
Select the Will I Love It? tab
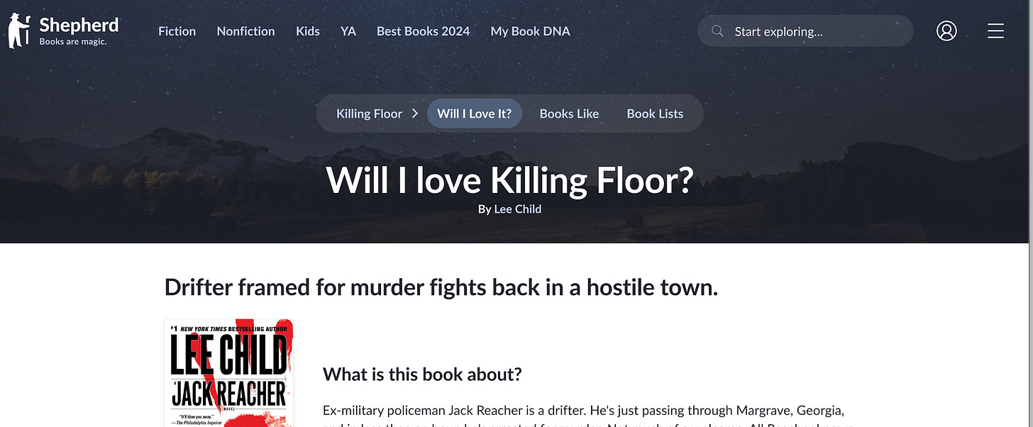[474, 113]
